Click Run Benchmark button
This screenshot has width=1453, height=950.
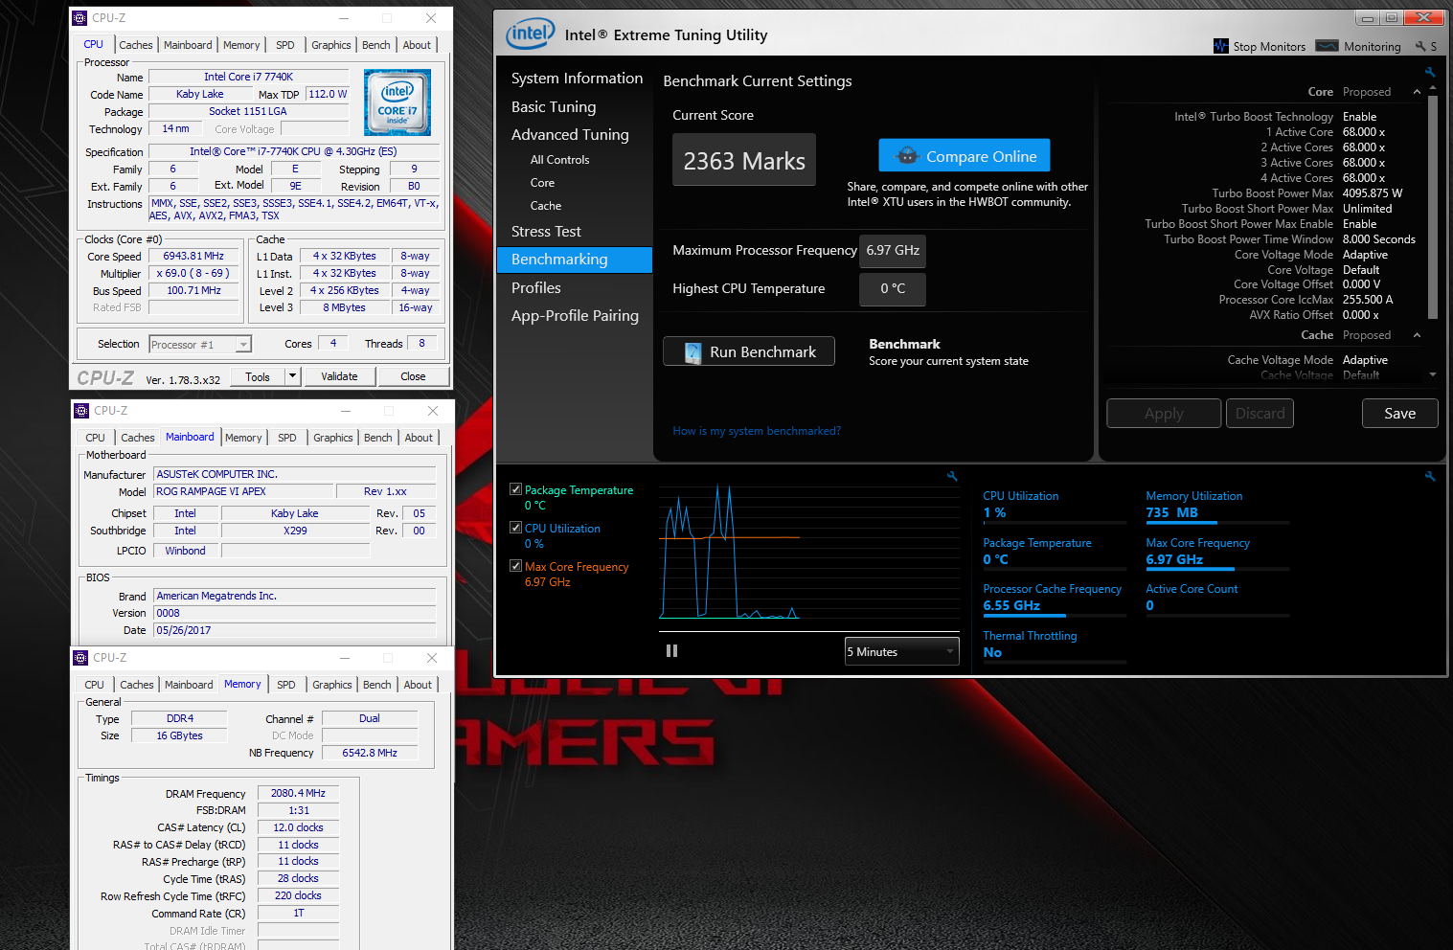[x=749, y=351]
